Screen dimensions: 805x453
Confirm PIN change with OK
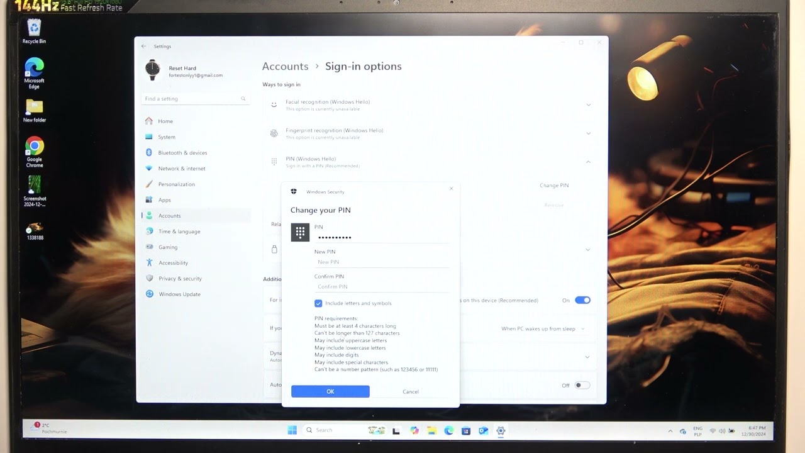330,391
